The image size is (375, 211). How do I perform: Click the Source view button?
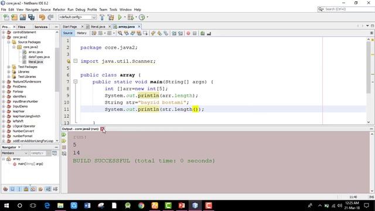tap(68, 33)
